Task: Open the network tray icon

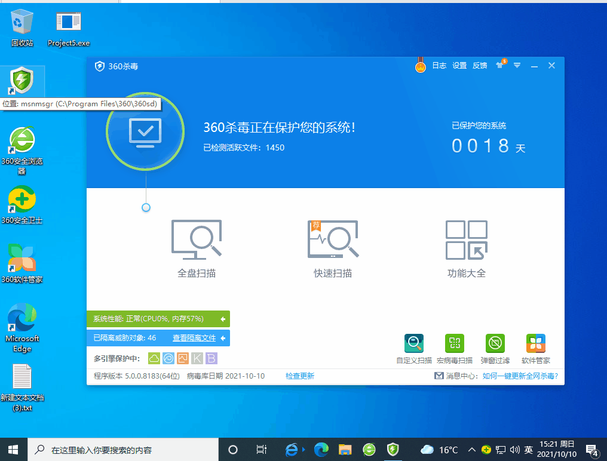Action: (x=501, y=450)
